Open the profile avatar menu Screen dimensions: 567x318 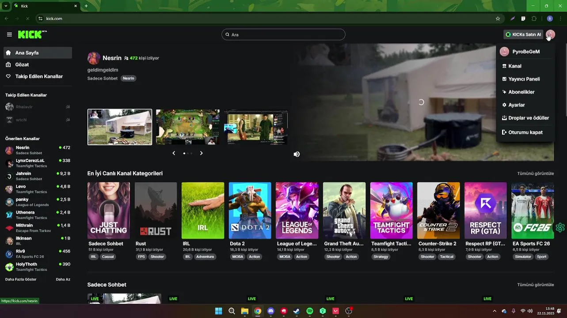click(x=550, y=34)
